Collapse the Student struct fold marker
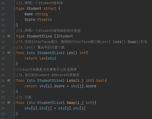This screenshot has height=119, width=152. click(x=15, y=9)
